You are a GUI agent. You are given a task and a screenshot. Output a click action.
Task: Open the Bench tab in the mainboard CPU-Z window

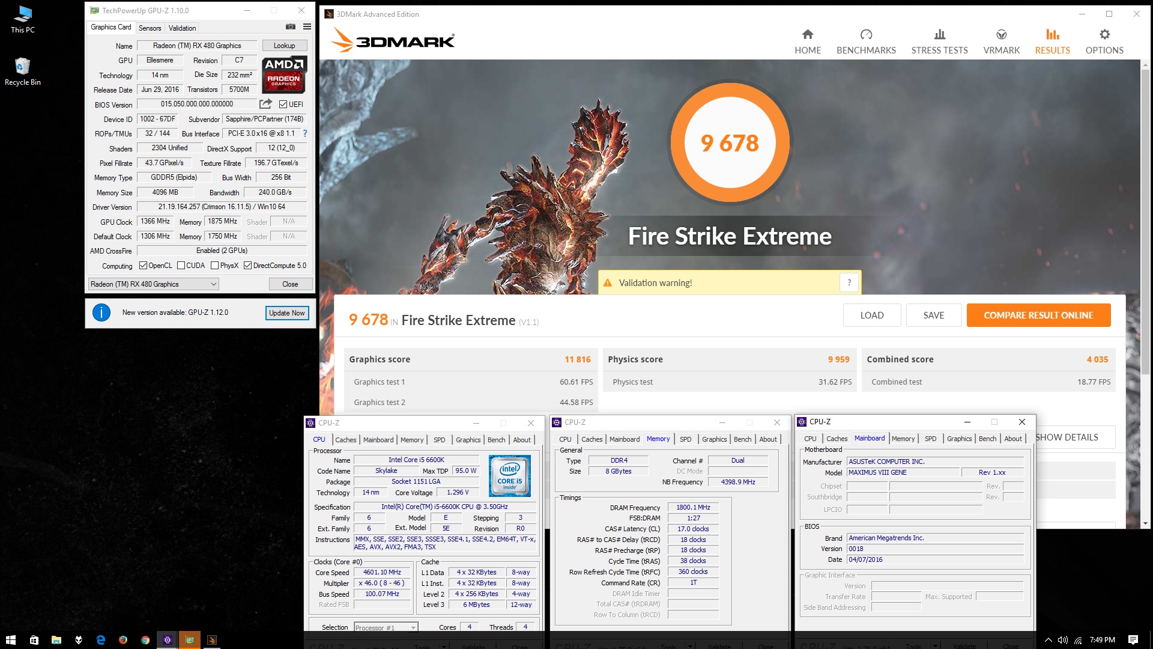point(987,439)
